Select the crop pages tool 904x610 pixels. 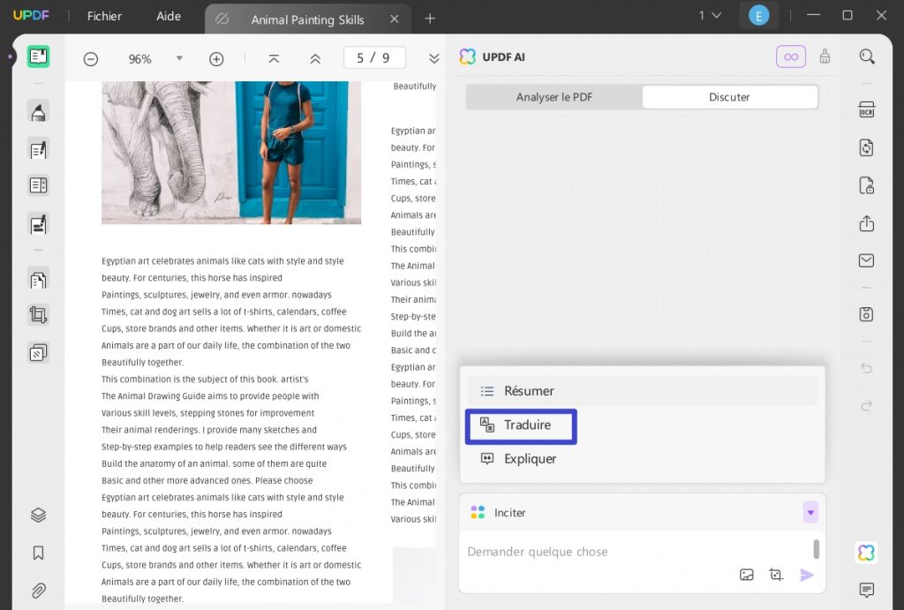click(x=37, y=314)
